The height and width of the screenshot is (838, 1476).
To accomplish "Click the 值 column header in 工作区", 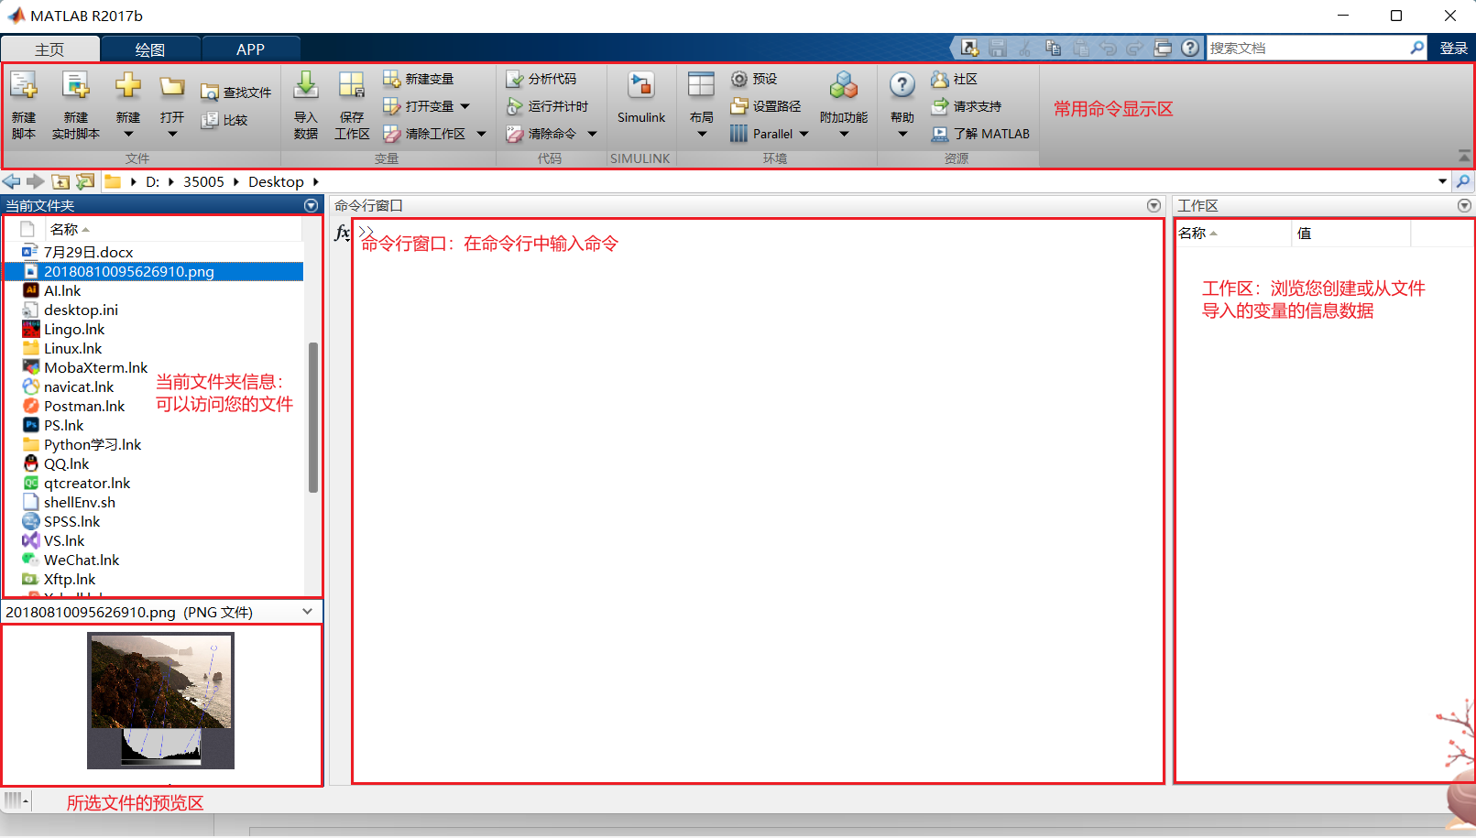I will pos(1350,234).
